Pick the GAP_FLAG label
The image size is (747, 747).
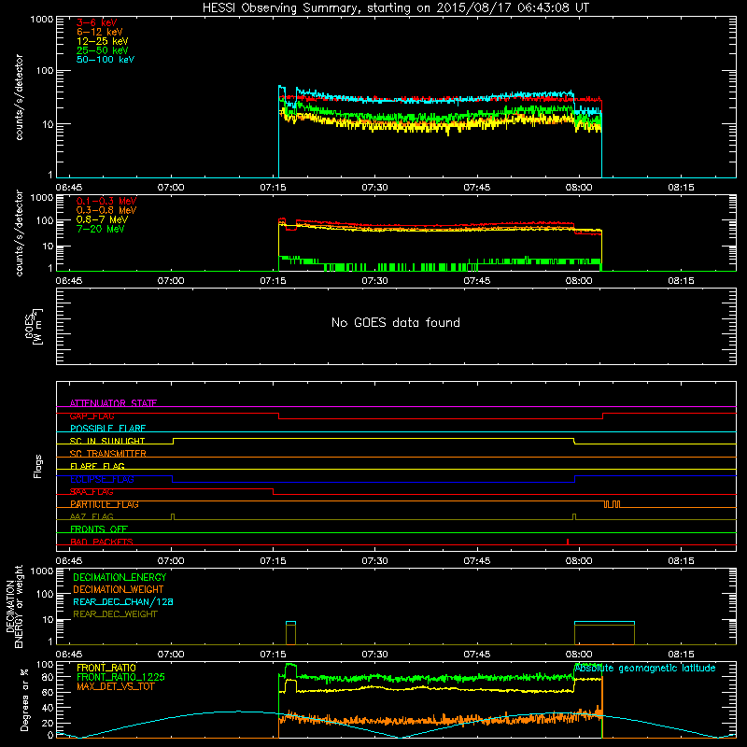92,416
